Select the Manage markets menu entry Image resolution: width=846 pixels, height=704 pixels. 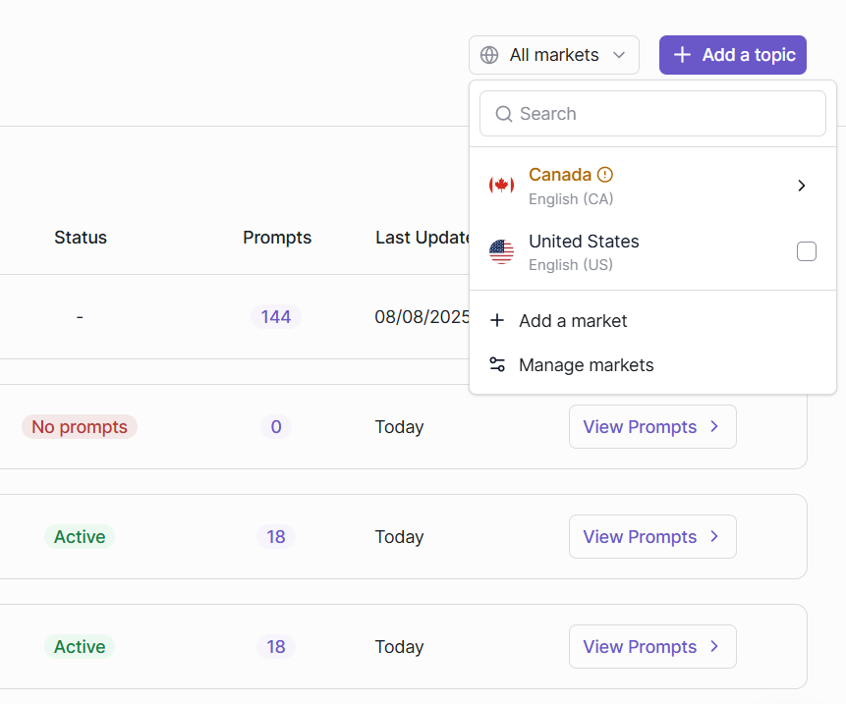[x=586, y=364]
